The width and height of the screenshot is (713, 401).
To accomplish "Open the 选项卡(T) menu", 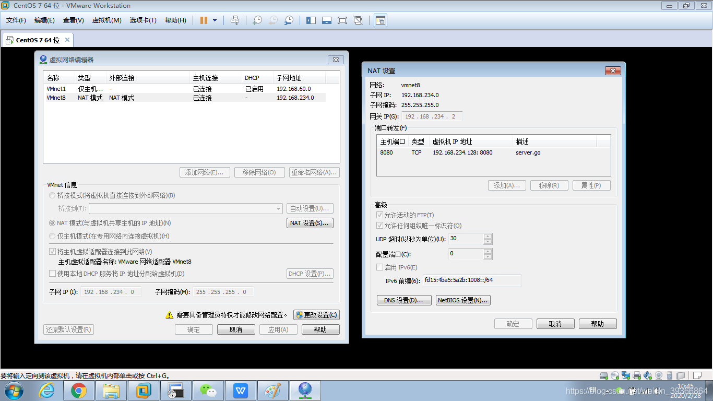I will click(143, 20).
